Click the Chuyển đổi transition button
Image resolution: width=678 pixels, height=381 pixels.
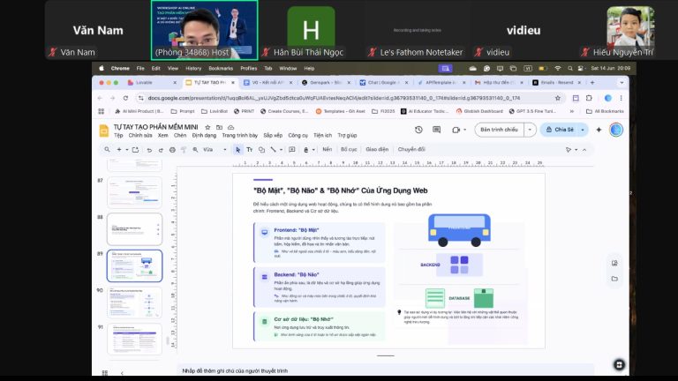point(411,150)
